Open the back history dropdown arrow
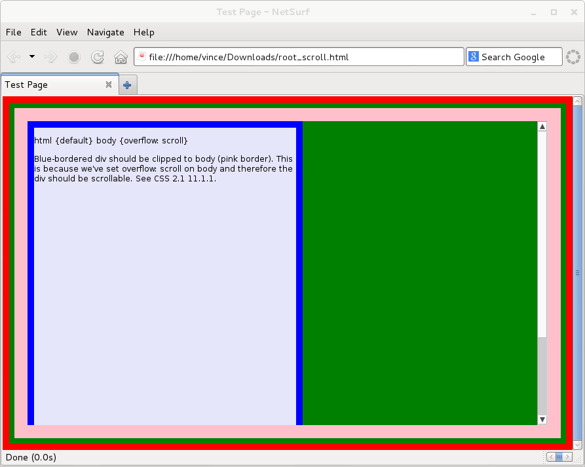 32,57
